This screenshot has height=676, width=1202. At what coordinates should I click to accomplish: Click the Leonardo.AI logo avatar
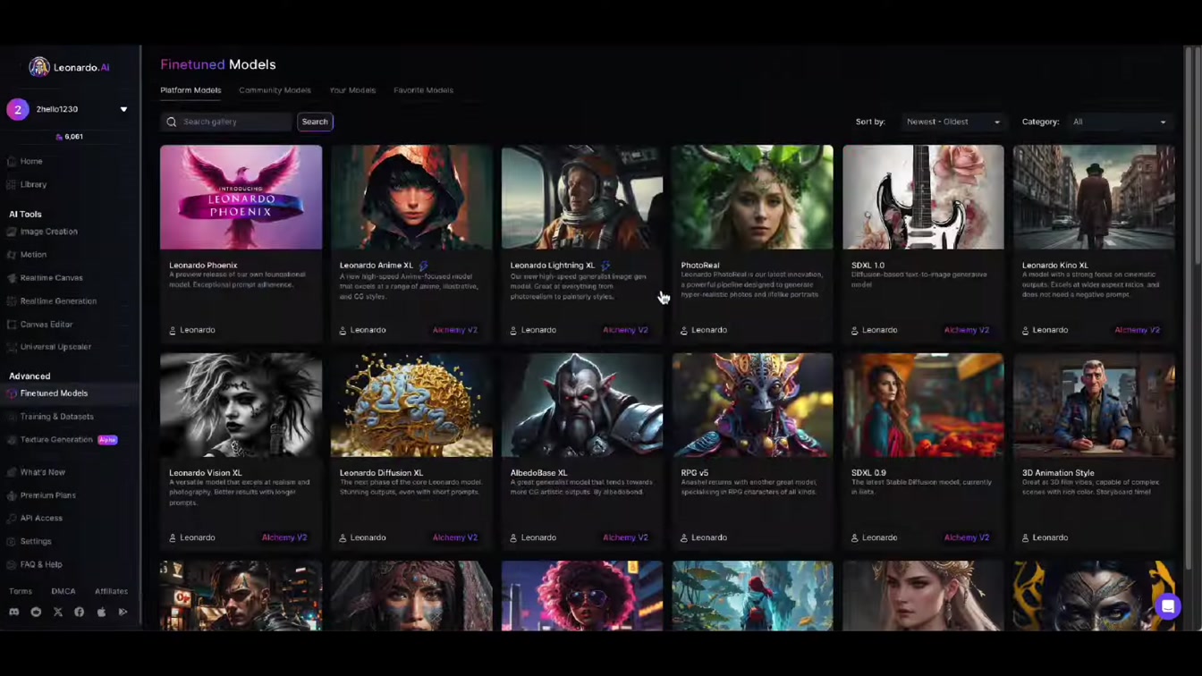click(x=38, y=67)
